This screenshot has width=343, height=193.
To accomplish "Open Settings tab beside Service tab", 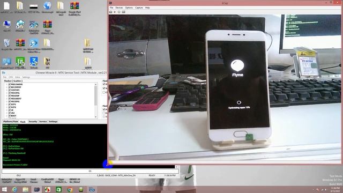I will point(53,122).
